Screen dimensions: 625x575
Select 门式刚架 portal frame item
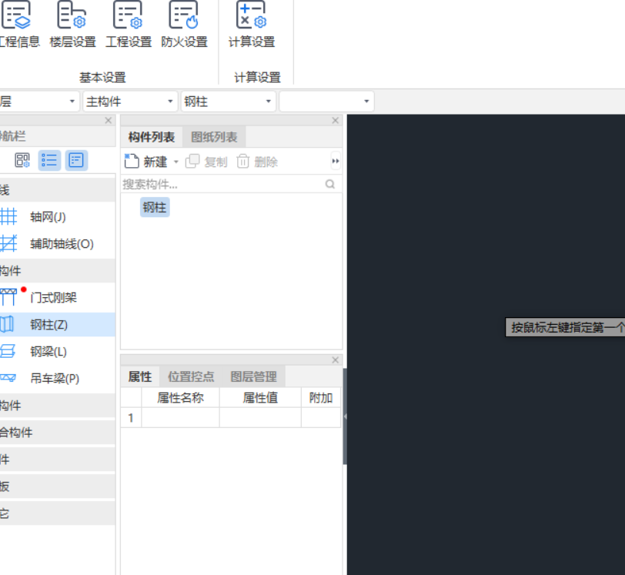58,297
